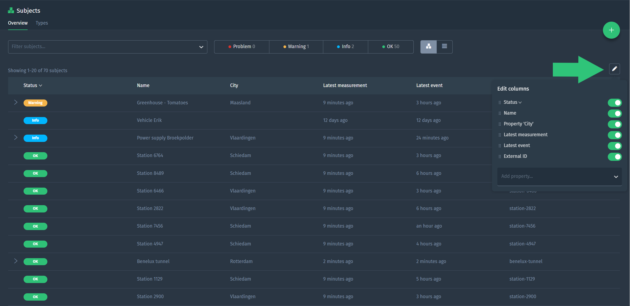Click the pencil edit columns icon
630x306 pixels.
click(614, 69)
